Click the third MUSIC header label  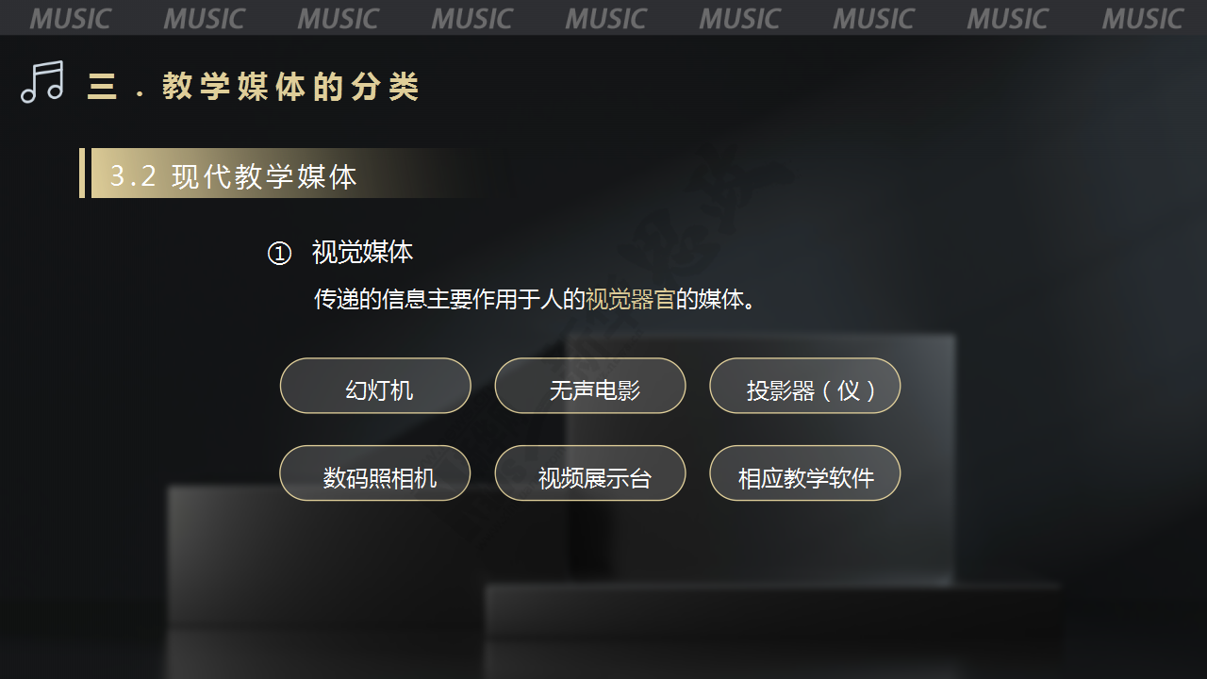pos(338,19)
